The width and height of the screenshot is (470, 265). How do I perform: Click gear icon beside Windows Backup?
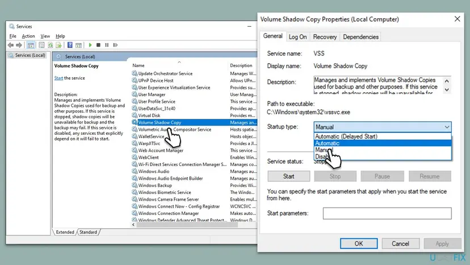click(135, 185)
